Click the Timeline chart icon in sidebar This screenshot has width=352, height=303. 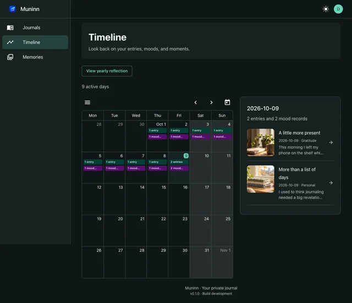(x=10, y=42)
